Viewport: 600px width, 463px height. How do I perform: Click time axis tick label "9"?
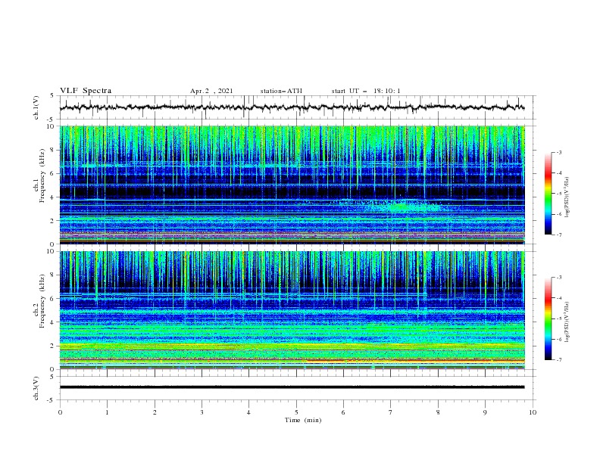(x=485, y=412)
